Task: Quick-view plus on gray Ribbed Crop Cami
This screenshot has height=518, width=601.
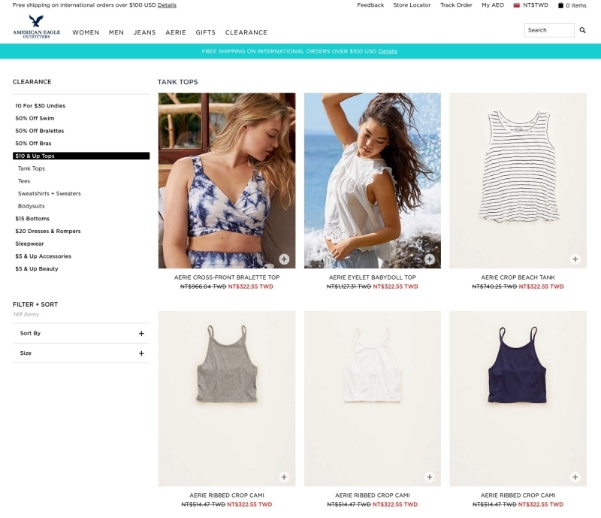Action: pos(284,477)
